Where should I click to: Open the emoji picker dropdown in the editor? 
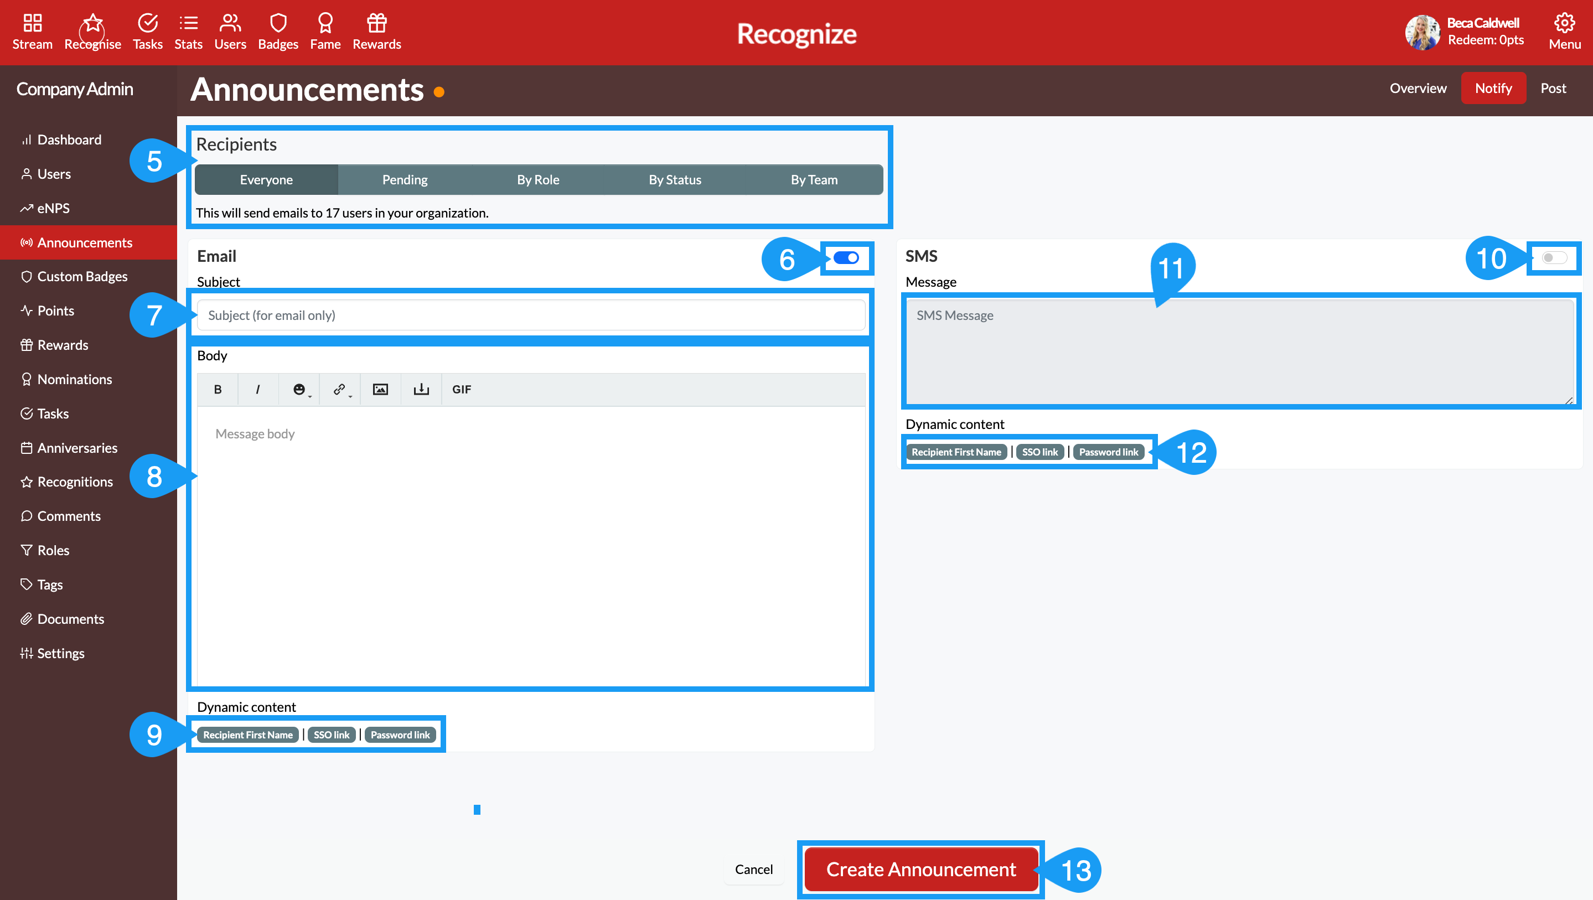(299, 389)
